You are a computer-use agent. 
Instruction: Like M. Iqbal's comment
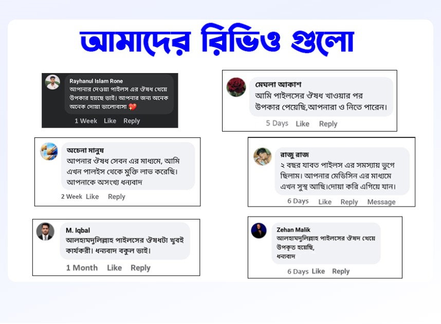coord(115,268)
